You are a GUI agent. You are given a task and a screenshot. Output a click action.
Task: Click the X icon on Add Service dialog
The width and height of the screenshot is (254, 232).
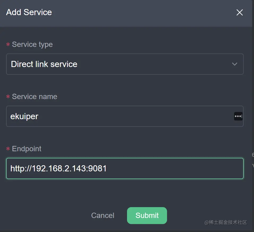(239, 12)
